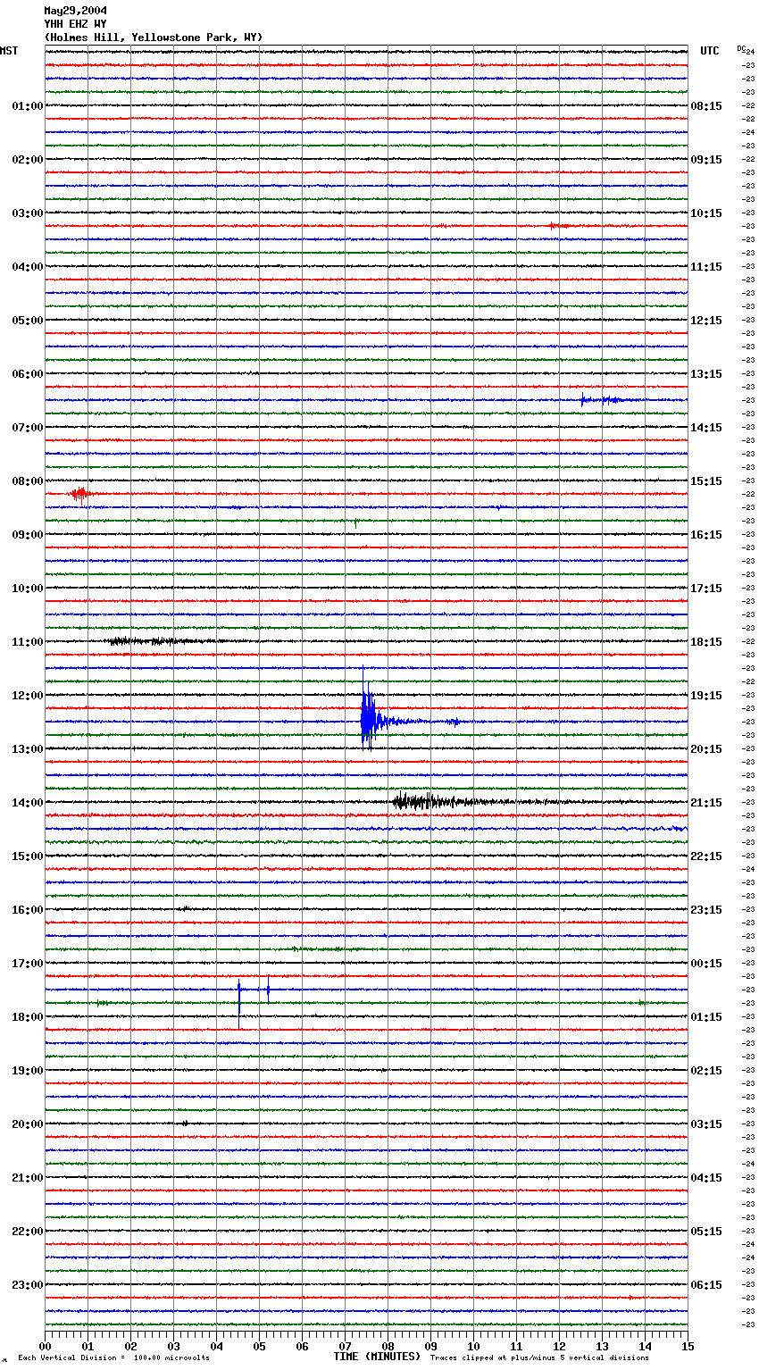Click the 10 minute label on bottom axis

point(473,1346)
